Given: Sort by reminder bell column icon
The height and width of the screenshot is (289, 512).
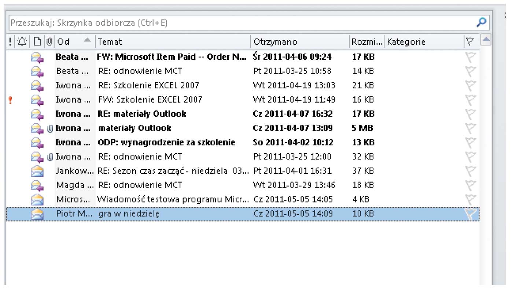Looking at the screenshot, I should point(22,42).
